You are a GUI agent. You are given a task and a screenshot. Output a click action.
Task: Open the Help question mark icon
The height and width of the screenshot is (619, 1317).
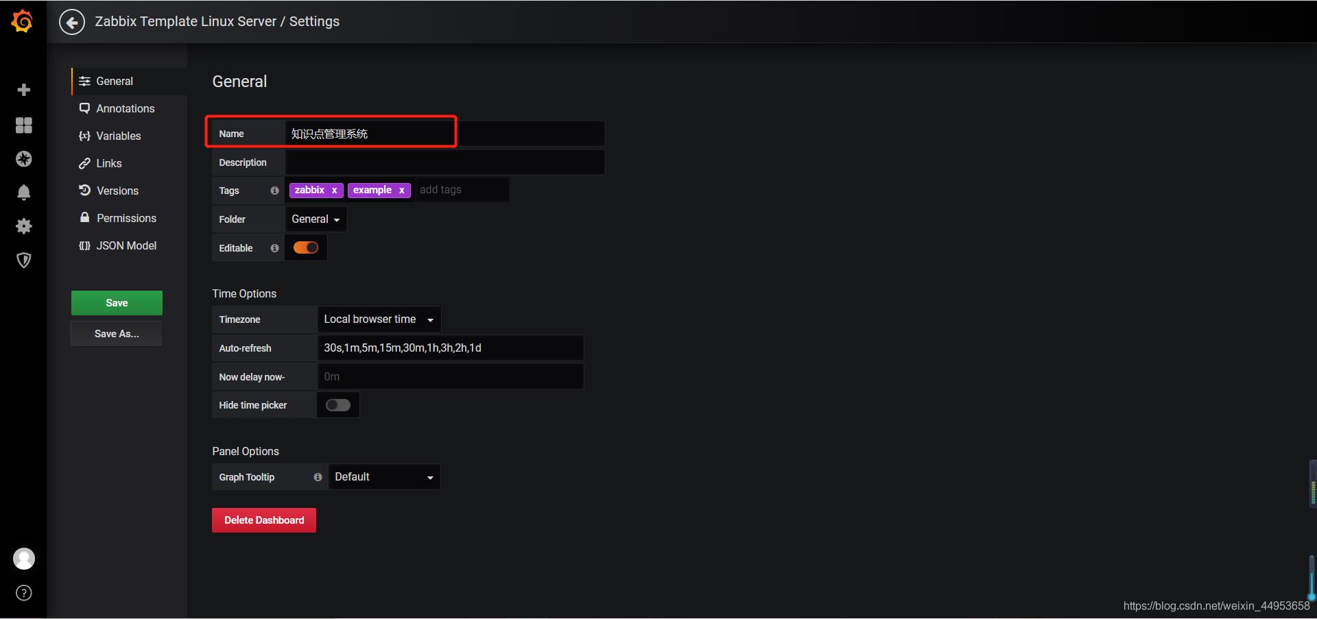coord(24,593)
